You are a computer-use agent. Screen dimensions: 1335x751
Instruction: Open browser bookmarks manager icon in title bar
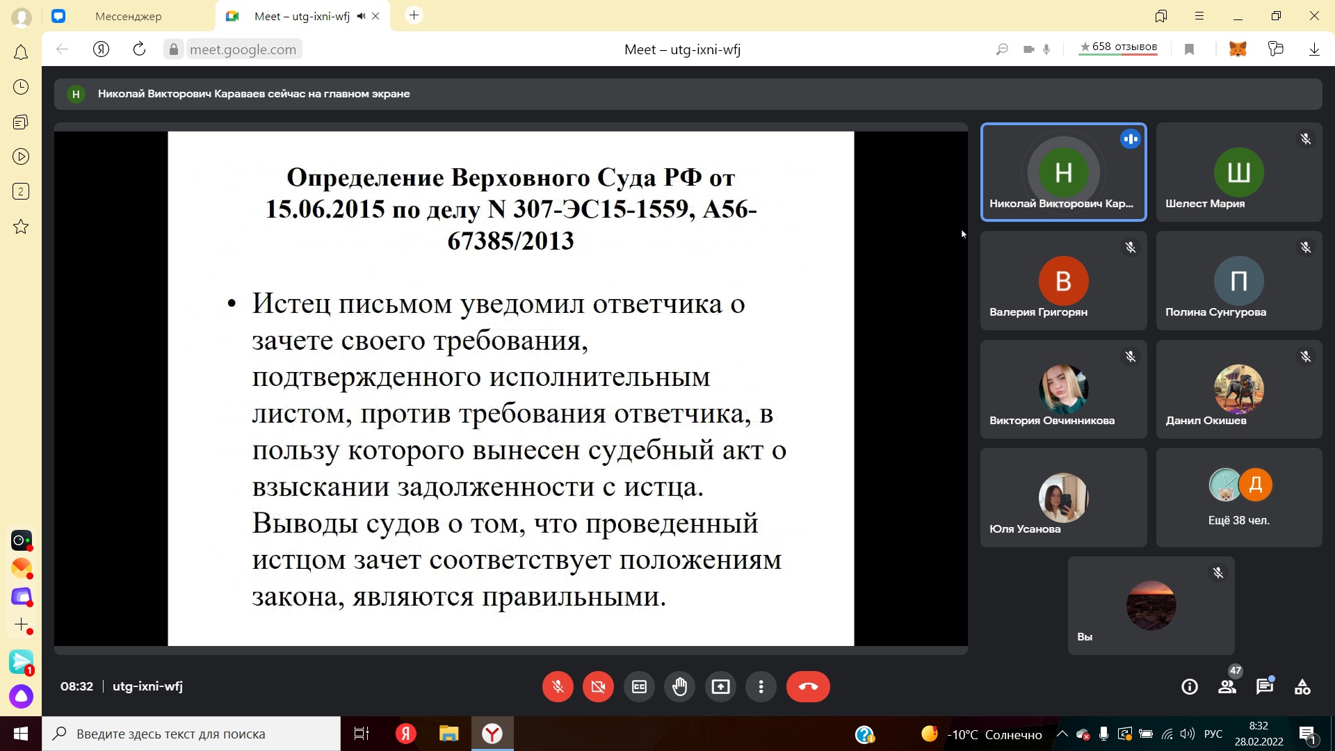click(x=1161, y=16)
